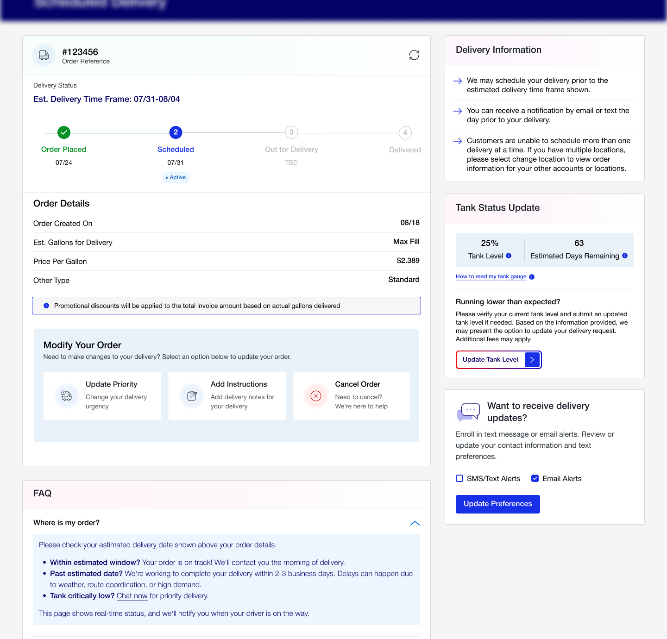667x639 pixels.
Task: Click the chat bubbles delivery updates icon
Action: click(x=469, y=412)
